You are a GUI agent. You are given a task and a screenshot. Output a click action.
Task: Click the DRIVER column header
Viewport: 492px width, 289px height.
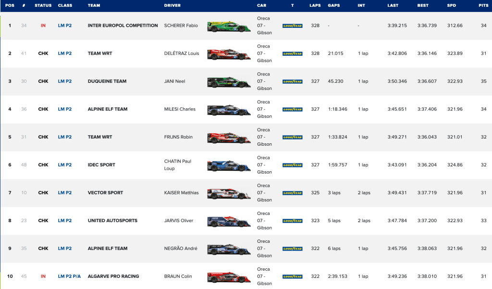(x=172, y=5)
